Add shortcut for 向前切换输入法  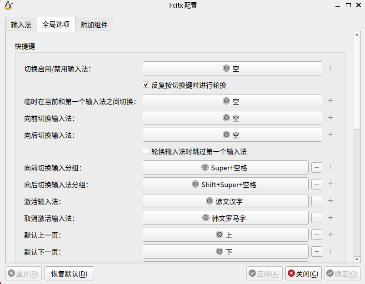click(x=330, y=118)
